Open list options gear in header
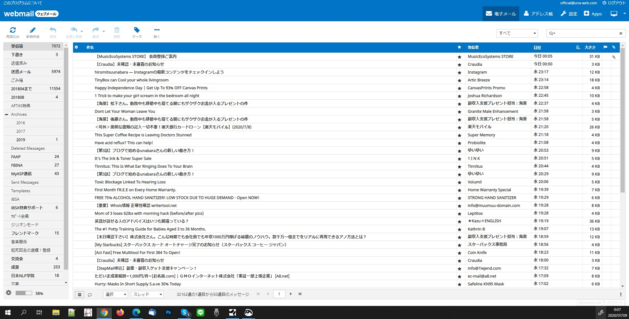 click(x=76, y=47)
